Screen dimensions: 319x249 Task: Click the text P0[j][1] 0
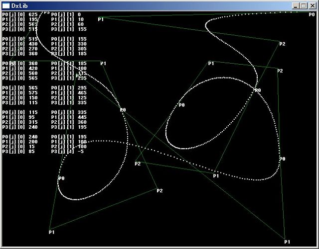(x=66, y=14)
